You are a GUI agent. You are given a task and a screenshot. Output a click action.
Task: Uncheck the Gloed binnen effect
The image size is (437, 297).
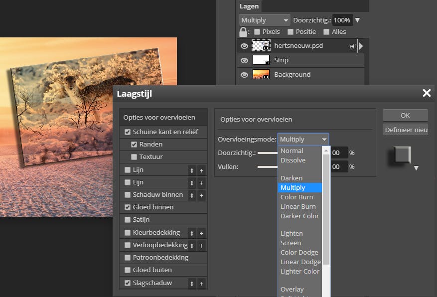coord(128,207)
